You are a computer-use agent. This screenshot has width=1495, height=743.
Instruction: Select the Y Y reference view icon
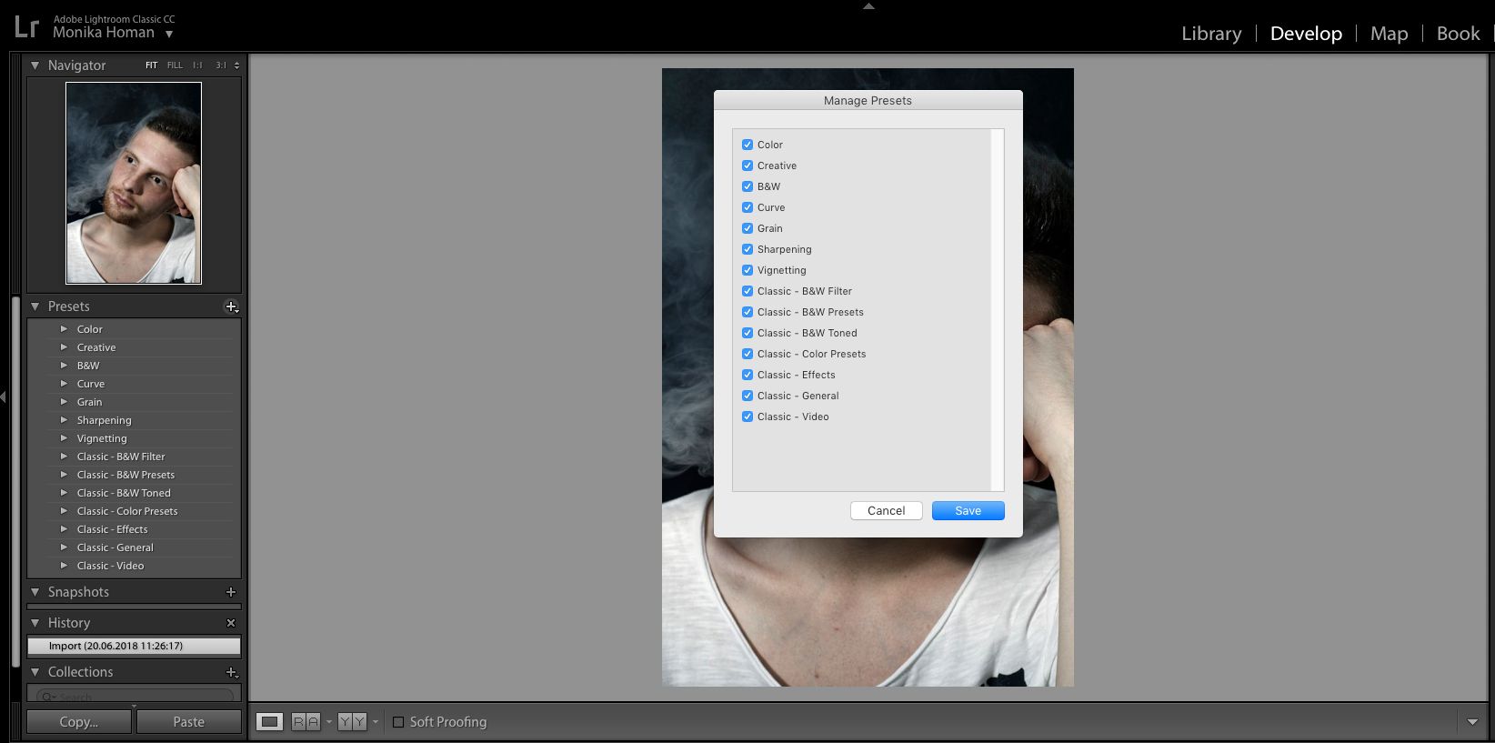pyautogui.click(x=352, y=722)
